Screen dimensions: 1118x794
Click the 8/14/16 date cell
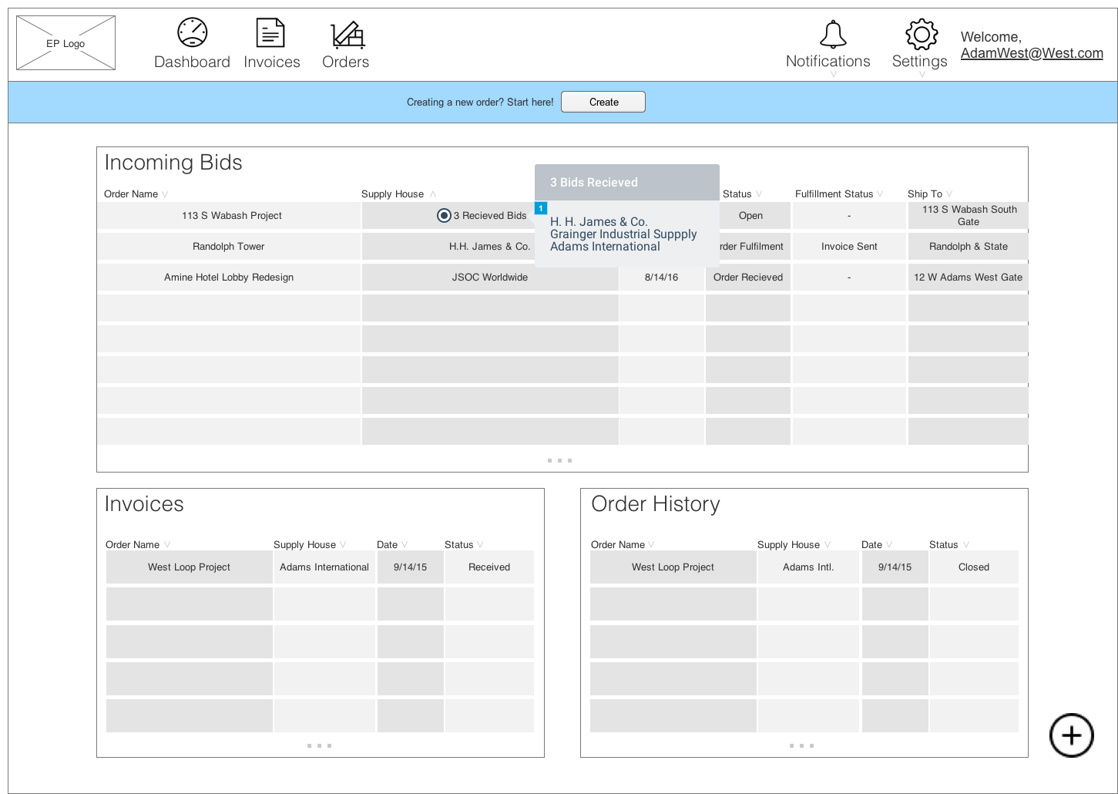(662, 278)
